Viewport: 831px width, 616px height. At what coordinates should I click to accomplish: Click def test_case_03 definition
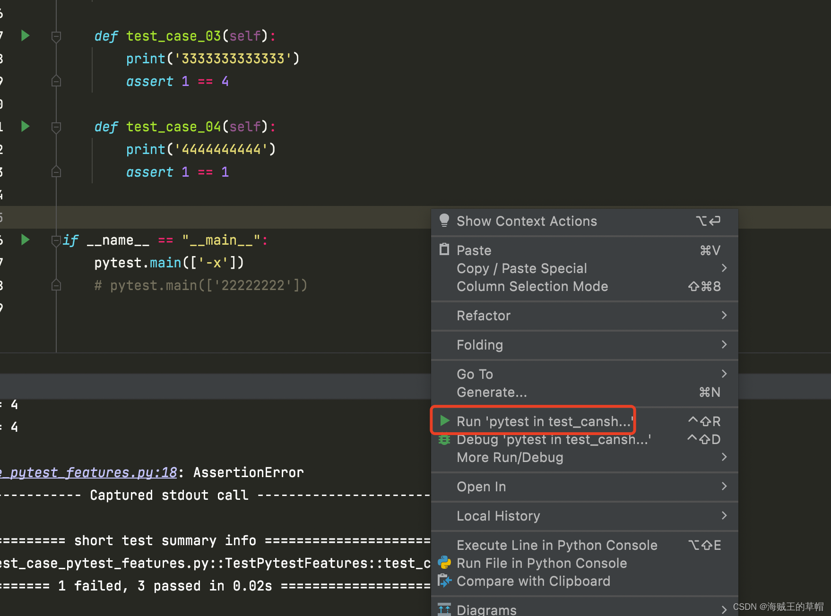point(185,36)
